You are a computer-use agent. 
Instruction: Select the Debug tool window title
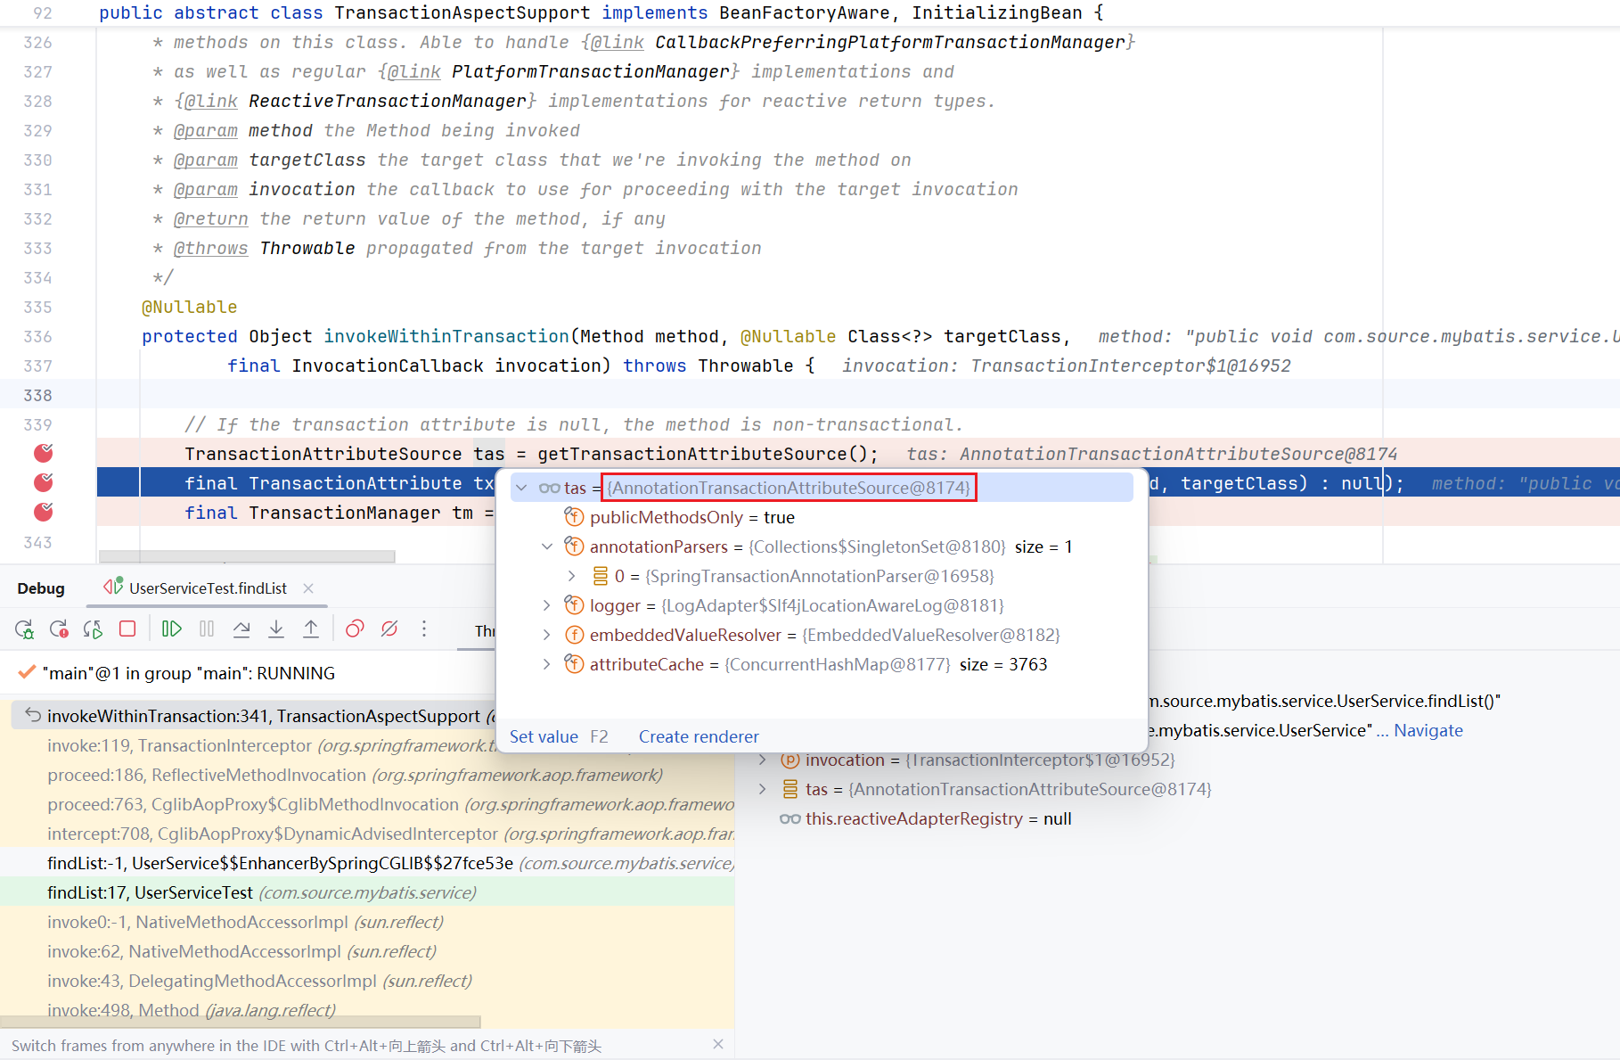(x=41, y=588)
